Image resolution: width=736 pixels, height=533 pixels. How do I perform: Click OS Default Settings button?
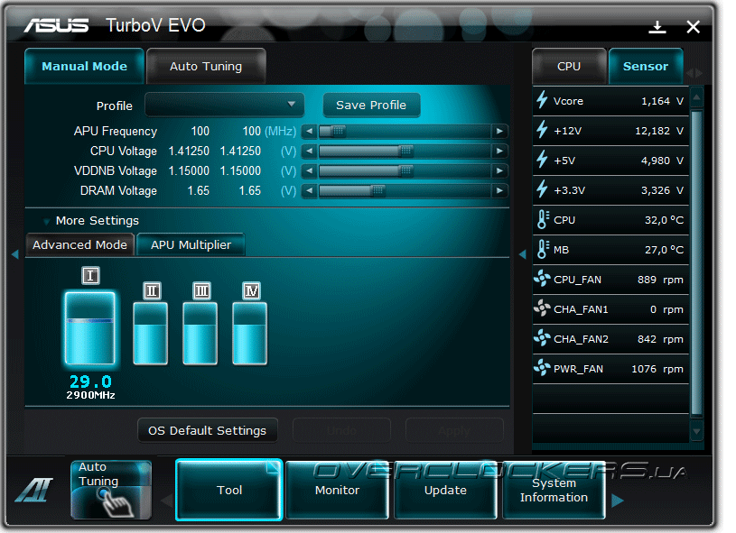pyautogui.click(x=208, y=430)
